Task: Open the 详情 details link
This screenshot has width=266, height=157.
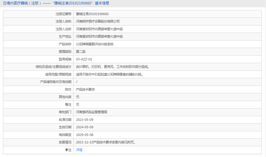Action: click(x=79, y=150)
